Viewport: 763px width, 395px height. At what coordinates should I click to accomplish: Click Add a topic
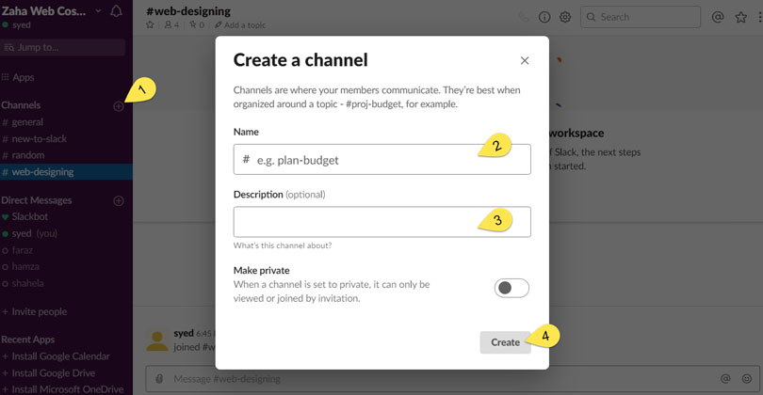pos(240,24)
